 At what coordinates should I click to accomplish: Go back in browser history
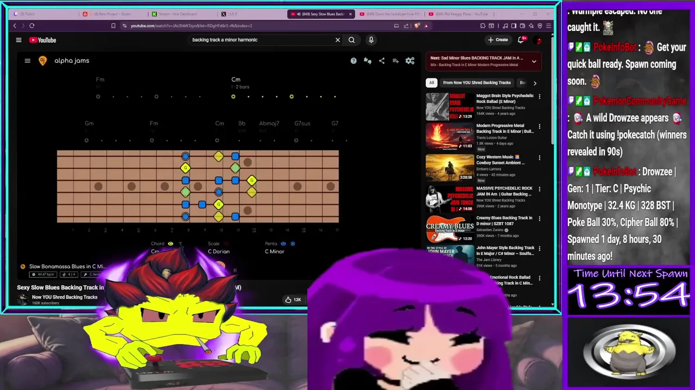15,25
